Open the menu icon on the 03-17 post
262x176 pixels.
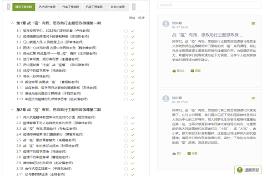253,24
